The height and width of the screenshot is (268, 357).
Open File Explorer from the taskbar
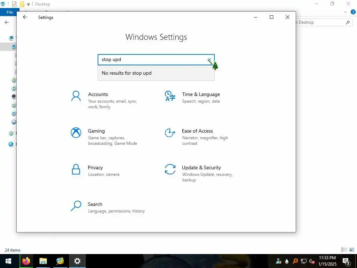pyautogui.click(x=43, y=261)
